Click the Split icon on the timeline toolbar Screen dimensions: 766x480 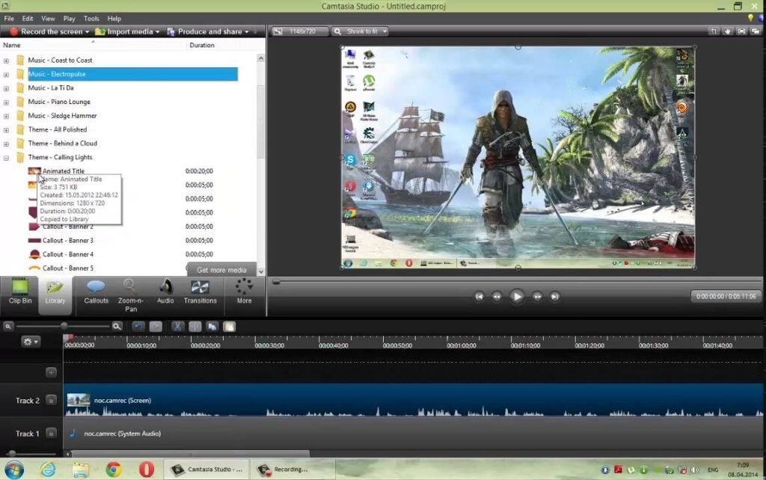194,326
